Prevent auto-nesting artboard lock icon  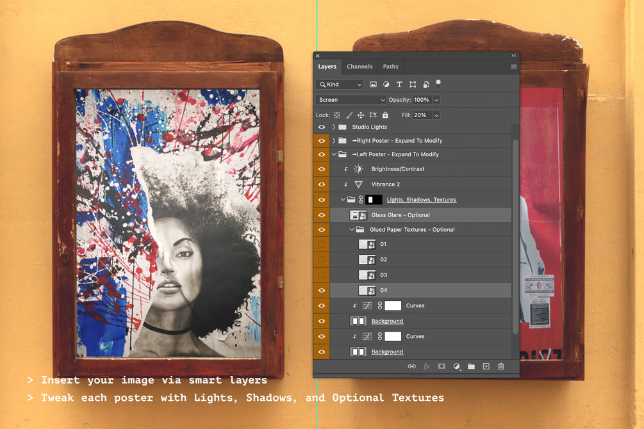pyautogui.click(x=373, y=115)
